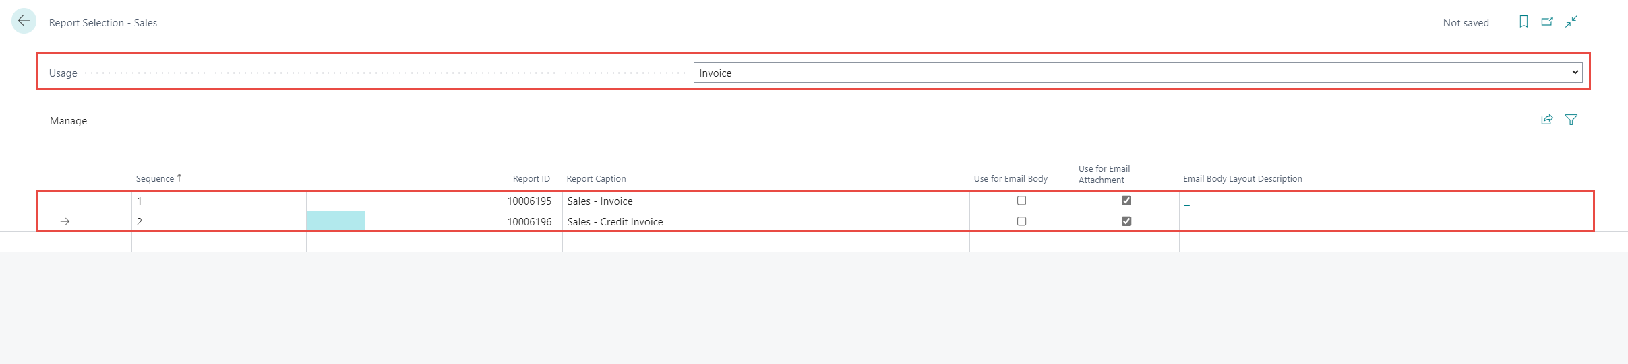Enable Use for Email Body for Sales - Invoice
The width and height of the screenshot is (1628, 364).
[1021, 201]
